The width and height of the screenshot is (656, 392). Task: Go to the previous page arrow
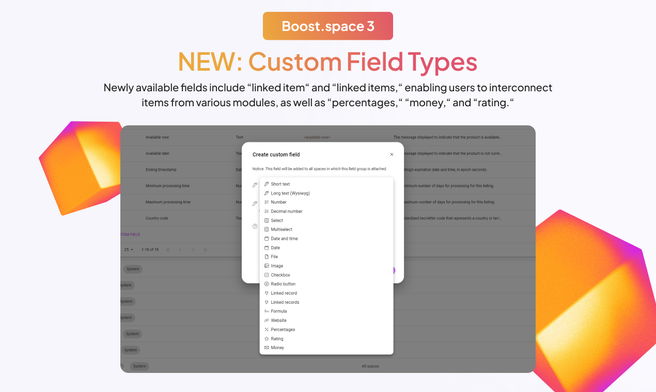[180, 250]
